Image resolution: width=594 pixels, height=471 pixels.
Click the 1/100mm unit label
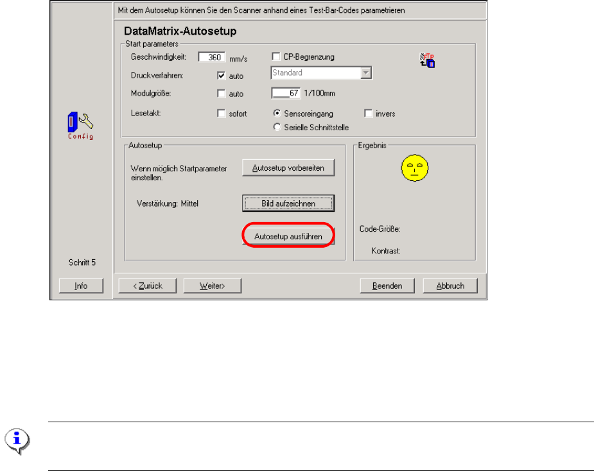tap(319, 93)
